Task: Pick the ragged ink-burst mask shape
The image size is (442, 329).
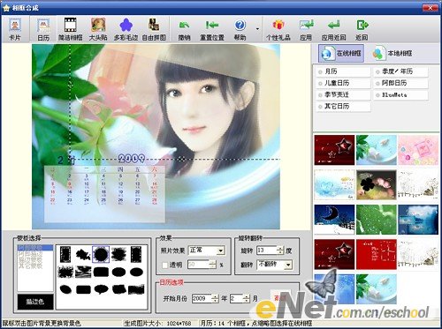Action: pyautogui.click(x=118, y=254)
